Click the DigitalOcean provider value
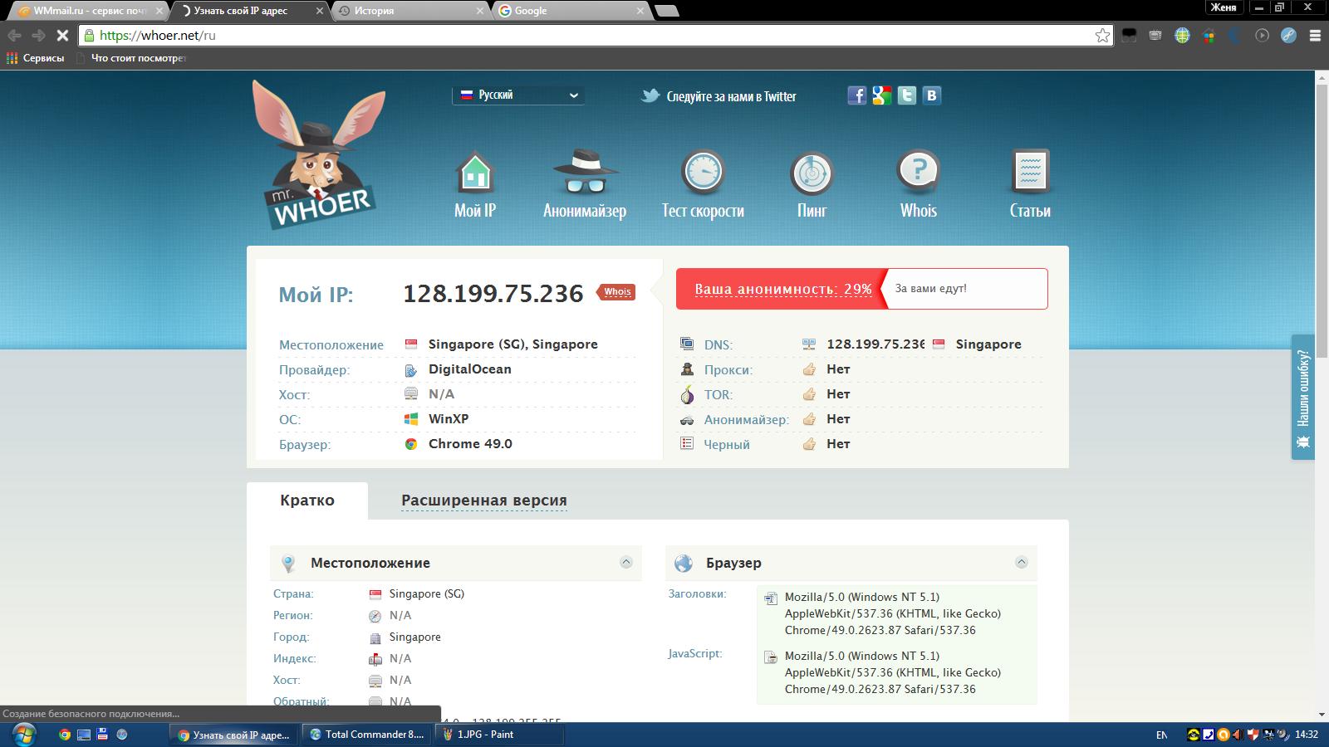1329x747 pixels. coord(470,369)
